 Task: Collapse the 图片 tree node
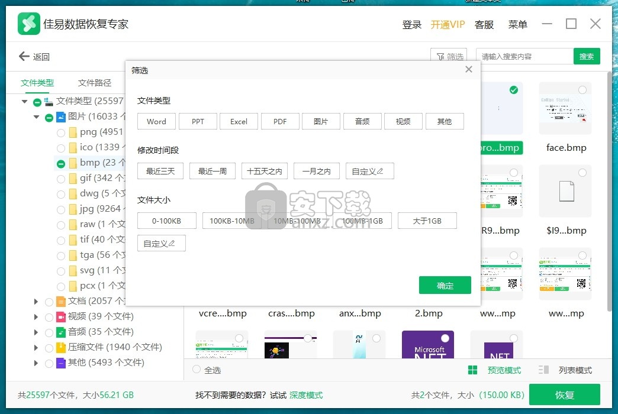click(36, 117)
